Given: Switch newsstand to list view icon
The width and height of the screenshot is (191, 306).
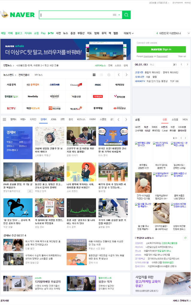Looking at the screenshot, I should pyautogui.click(x=101, y=75).
